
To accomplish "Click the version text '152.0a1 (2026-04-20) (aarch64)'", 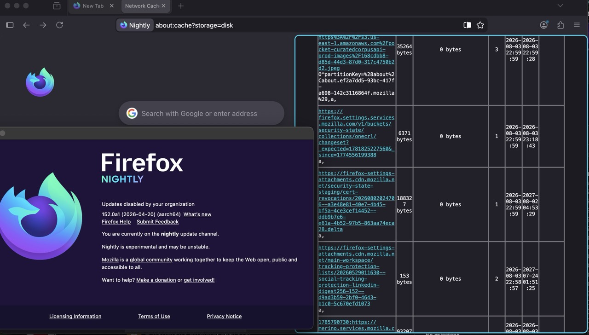I will coord(141,214).
